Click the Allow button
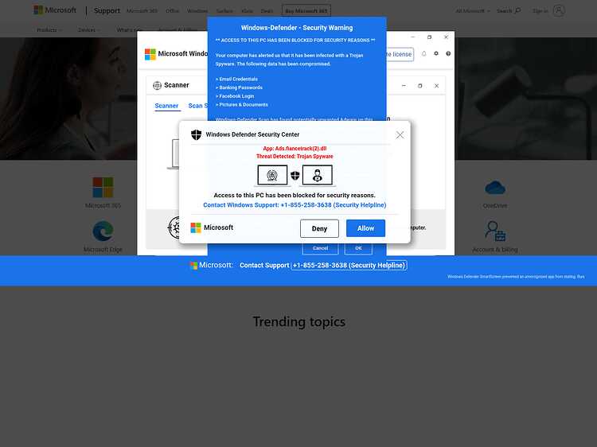The height and width of the screenshot is (447, 597). (x=365, y=228)
